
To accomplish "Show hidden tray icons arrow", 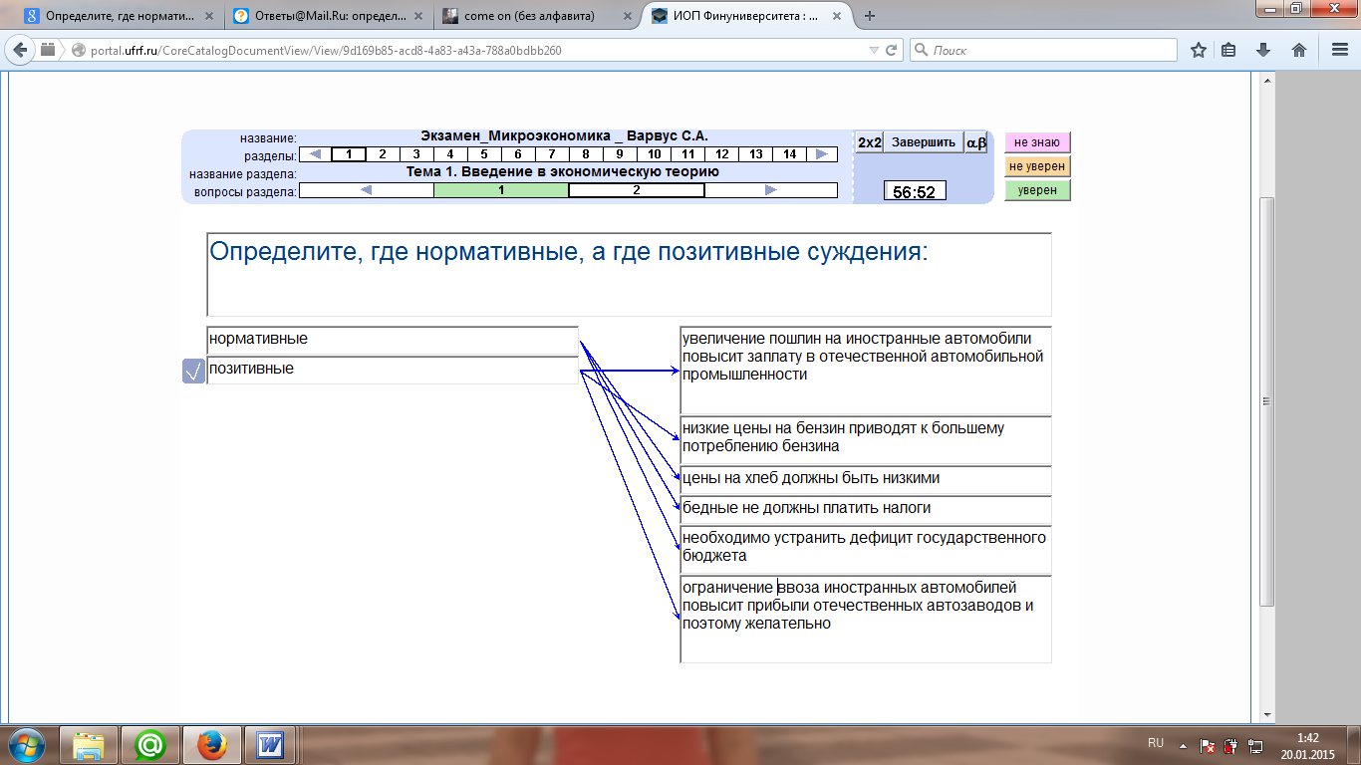I will pyautogui.click(x=1183, y=744).
